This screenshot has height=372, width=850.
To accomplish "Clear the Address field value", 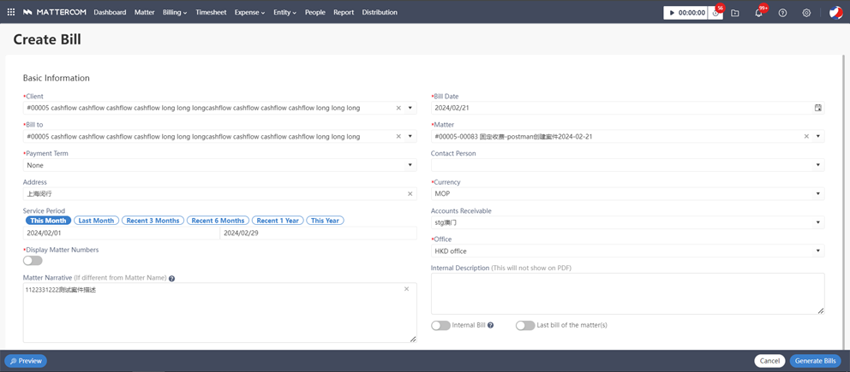I will 410,194.
